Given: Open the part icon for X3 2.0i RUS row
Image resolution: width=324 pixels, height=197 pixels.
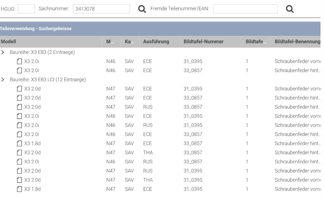Looking at the screenshot, I should [19, 125].
